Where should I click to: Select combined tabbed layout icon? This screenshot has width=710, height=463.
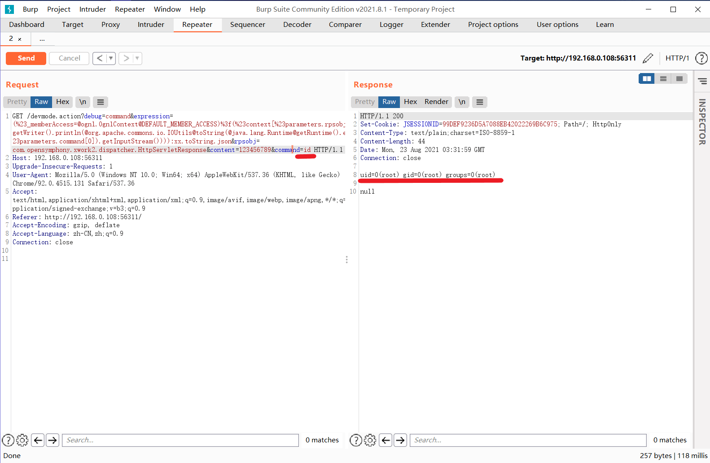(x=679, y=79)
